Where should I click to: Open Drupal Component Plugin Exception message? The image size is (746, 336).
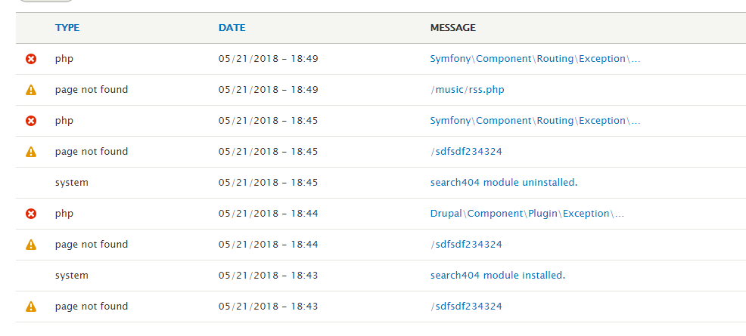[527, 214]
